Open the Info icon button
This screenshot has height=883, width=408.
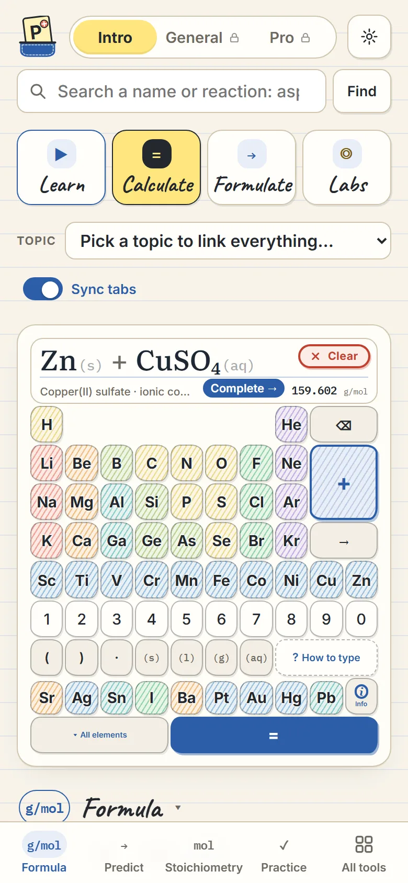click(361, 697)
